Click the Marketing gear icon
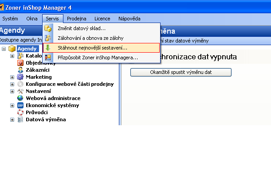This screenshot has height=177, width=271. [20, 77]
